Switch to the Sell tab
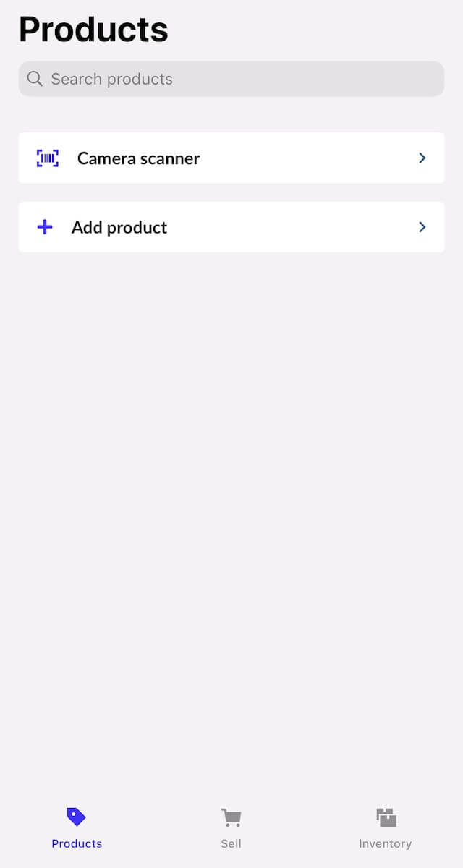Screen dimensions: 463x868 (231, 826)
